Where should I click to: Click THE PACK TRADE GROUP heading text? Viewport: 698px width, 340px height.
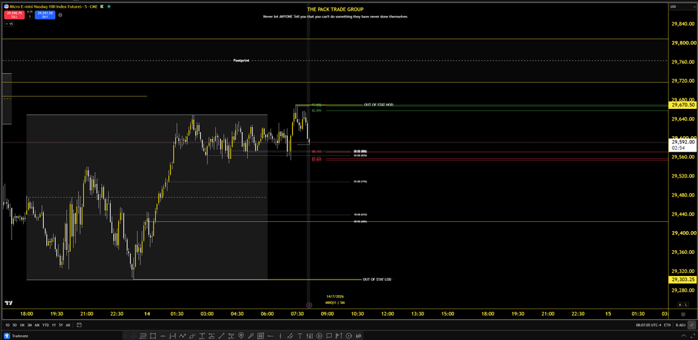tap(334, 9)
